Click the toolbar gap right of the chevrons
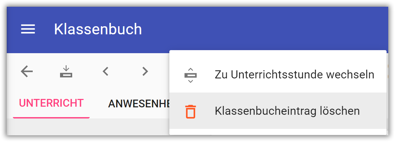The width and height of the screenshot is (395, 142). point(161,71)
